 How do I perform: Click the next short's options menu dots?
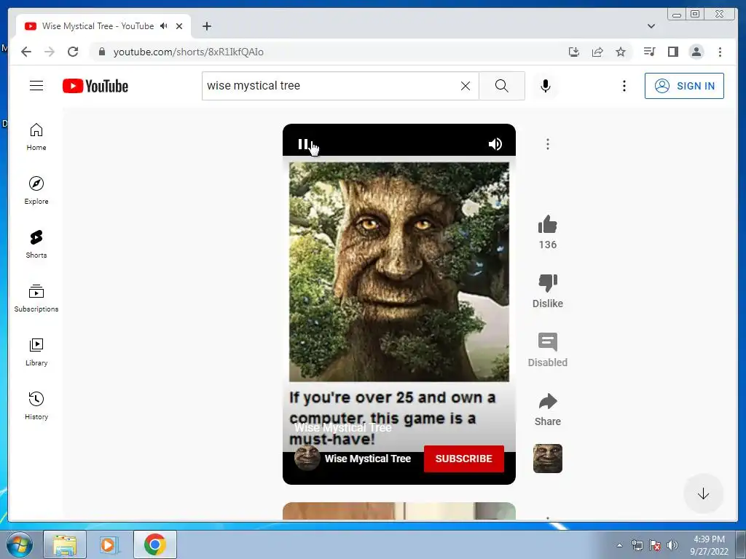(x=548, y=518)
